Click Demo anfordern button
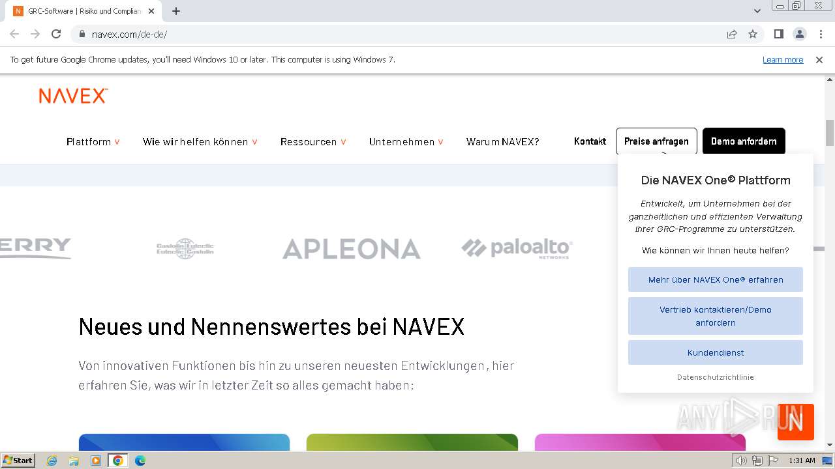835x469 pixels. click(744, 141)
